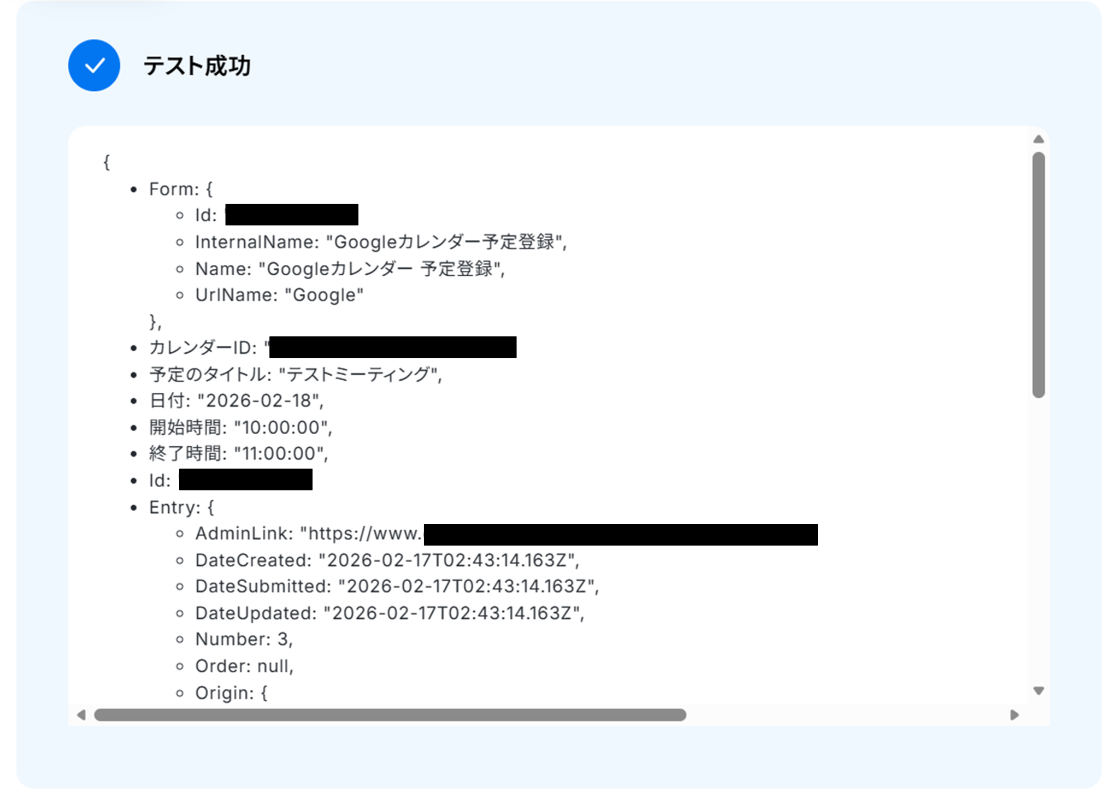Click the blue test success checkmark icon
This screenshot has height=798, width=1119.
pos(94,66)
